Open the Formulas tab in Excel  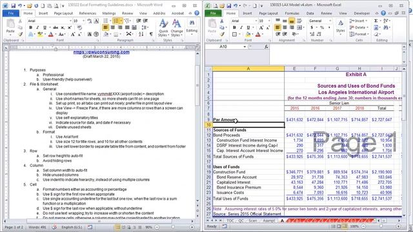pyautogui.click(x=292, y=13)
